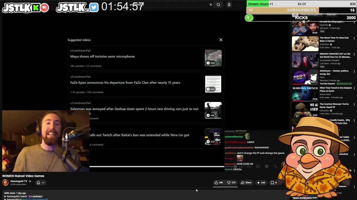Toggle closed captions on the player
The image size is (357, 200).
click(258, 166)
